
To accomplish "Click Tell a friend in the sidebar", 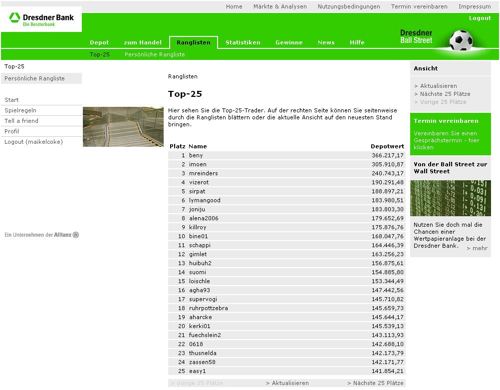I will 21,121.
